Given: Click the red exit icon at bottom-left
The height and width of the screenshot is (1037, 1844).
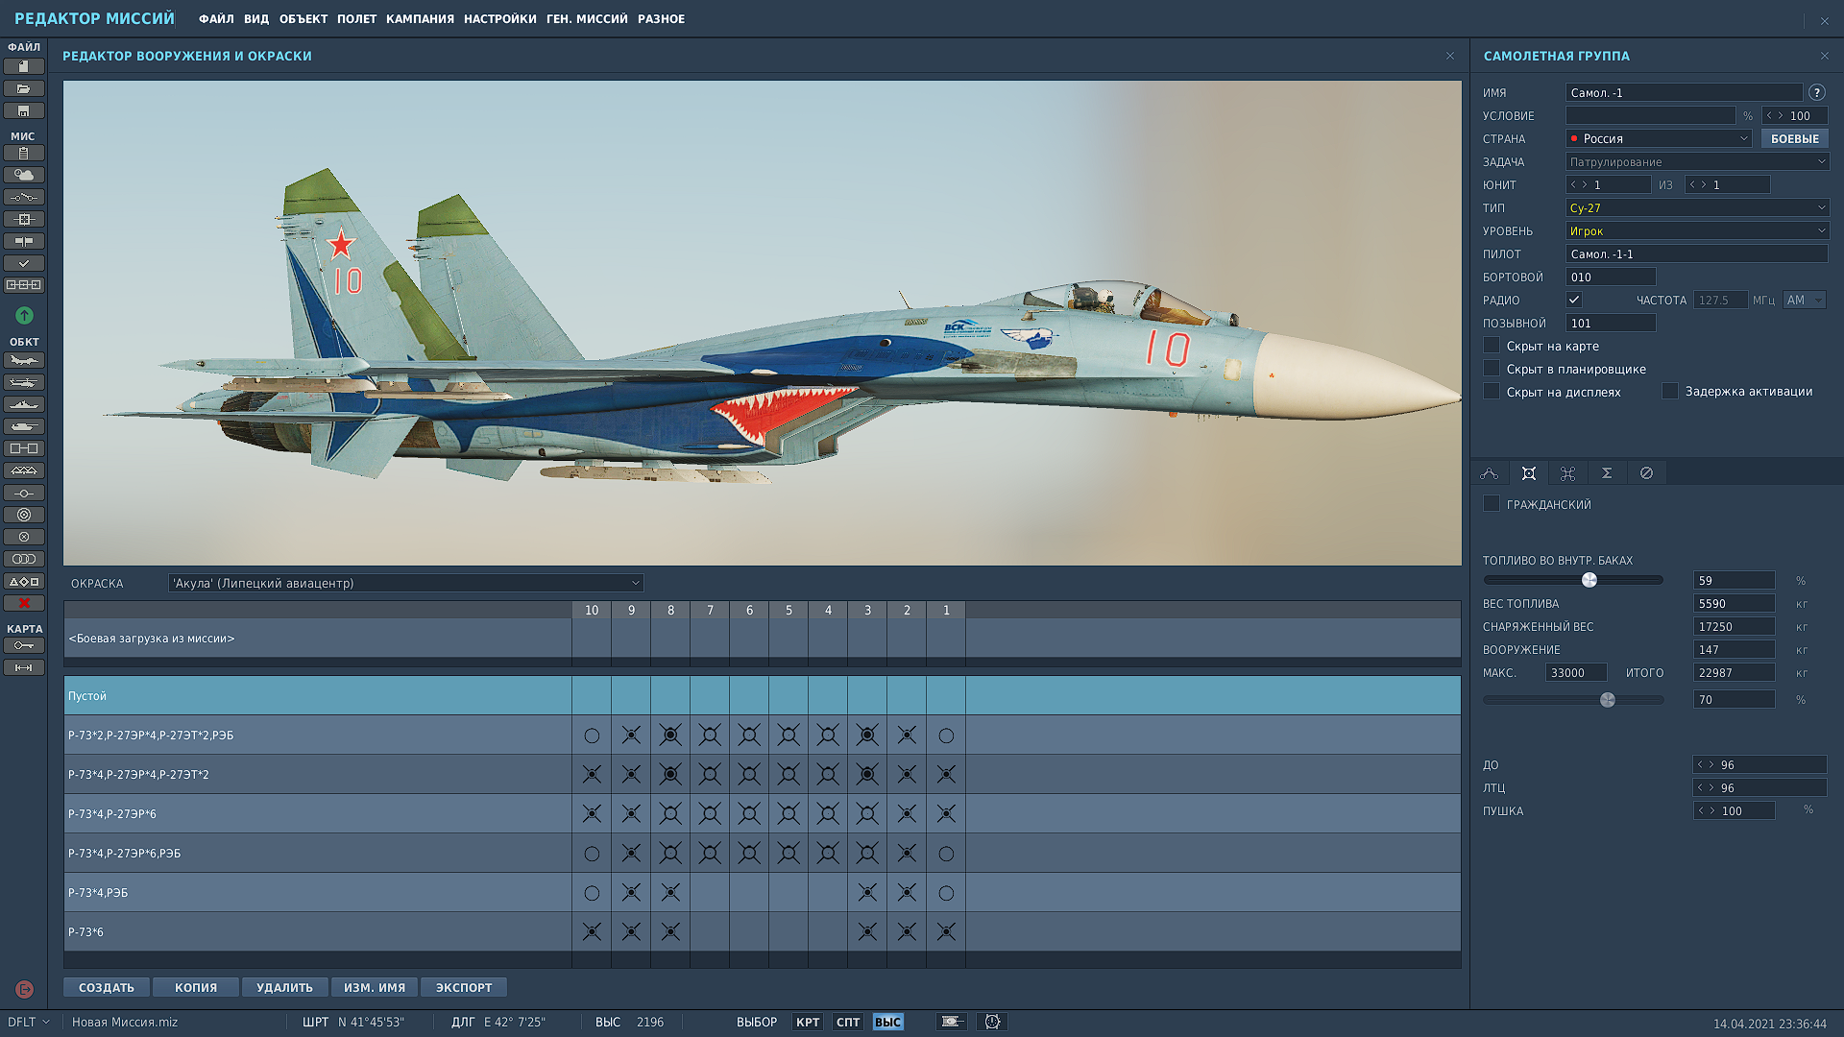Looking at the screenshot, I should 25,989.
